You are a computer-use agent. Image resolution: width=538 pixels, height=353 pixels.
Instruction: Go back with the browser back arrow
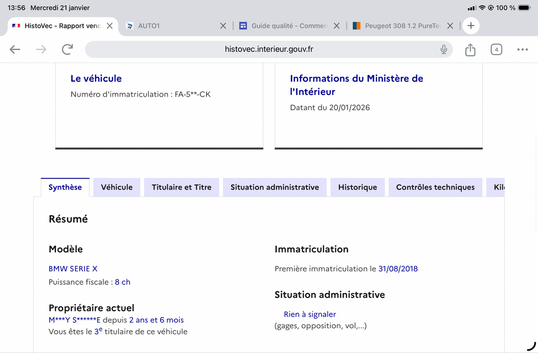(15, 49)
